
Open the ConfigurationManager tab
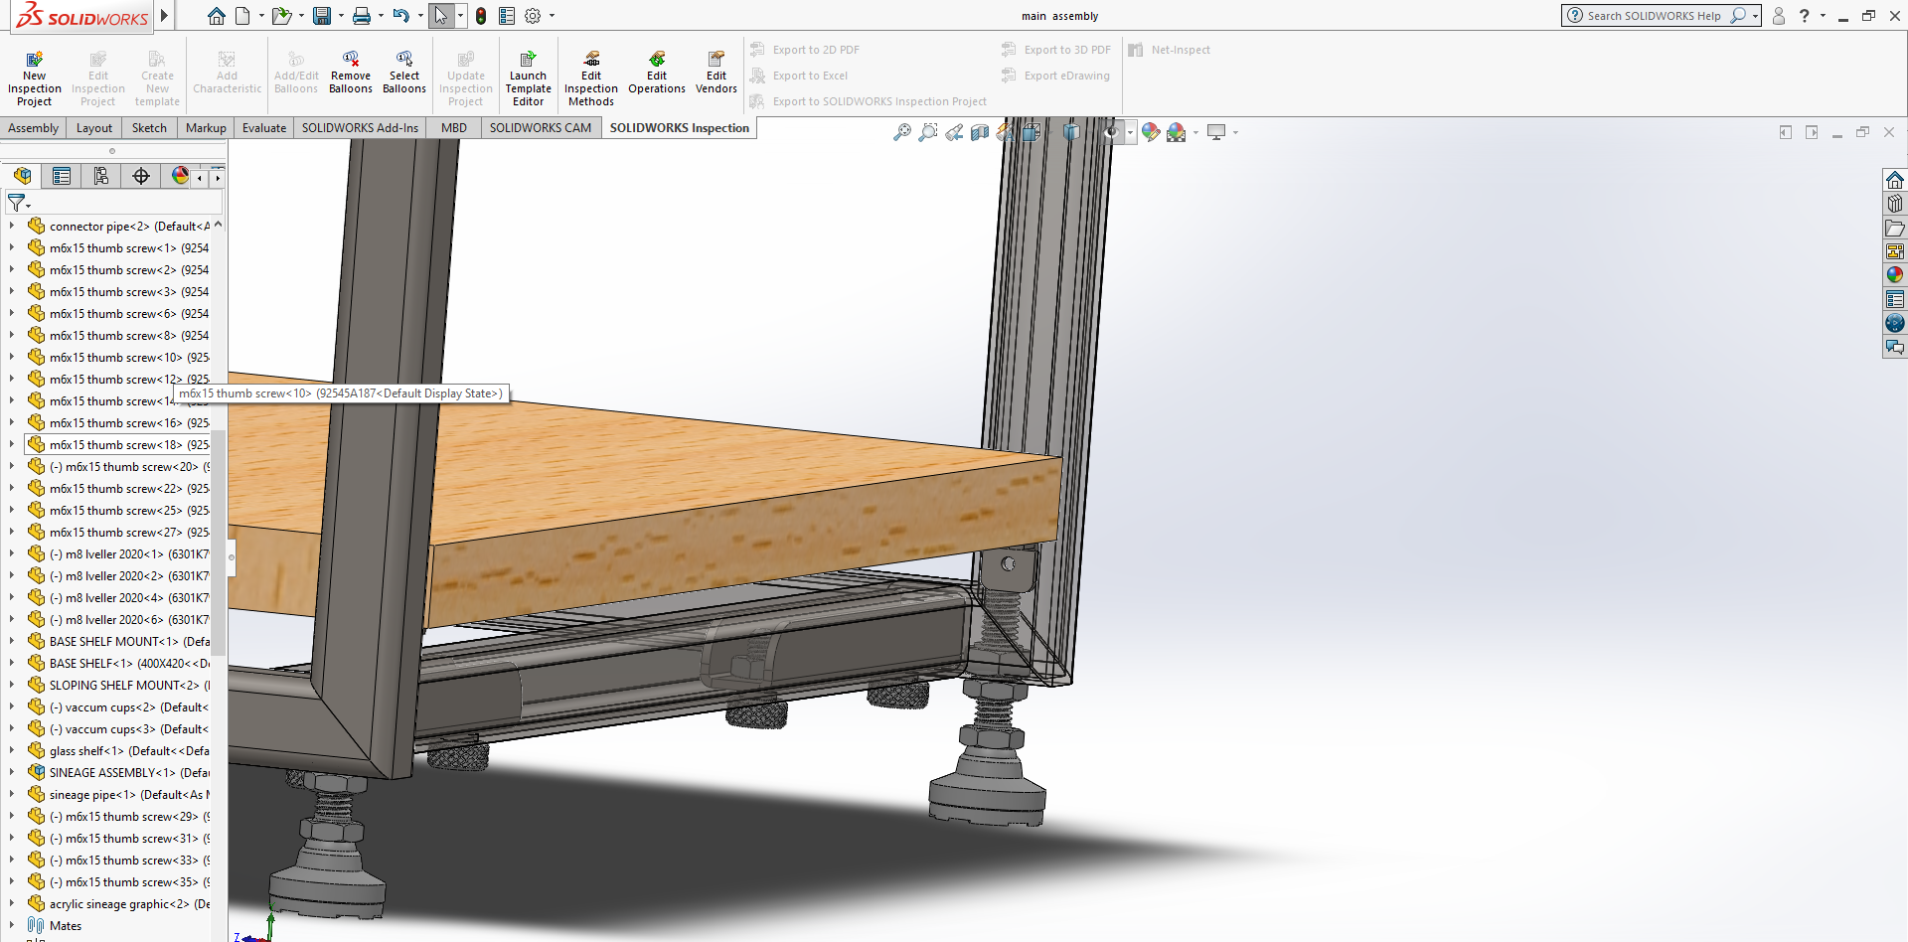point(101,176)
